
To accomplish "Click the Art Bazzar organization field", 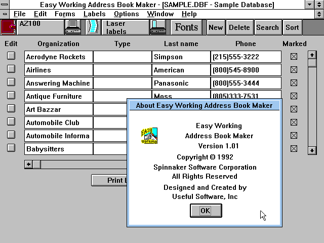I will click(59, 109).
